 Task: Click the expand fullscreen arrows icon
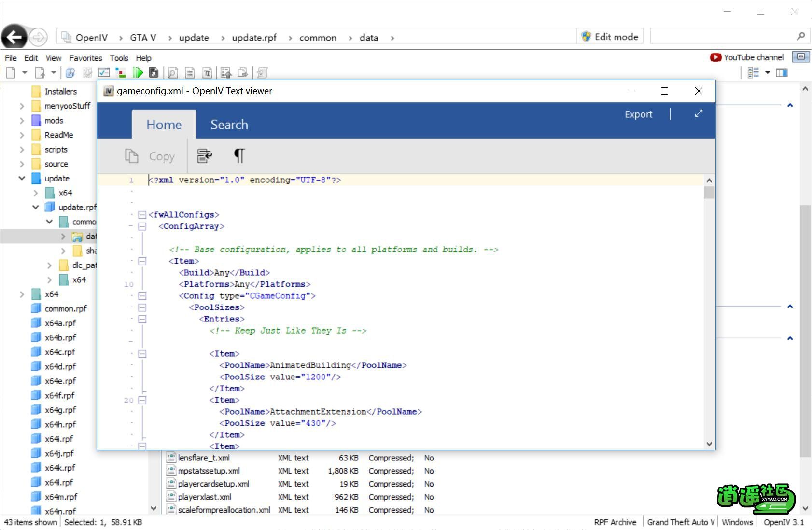(x=699, y=114)
